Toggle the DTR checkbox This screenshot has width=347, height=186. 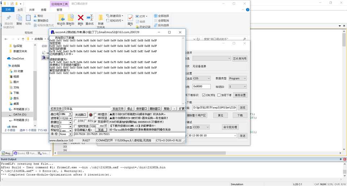click(76, 121)
